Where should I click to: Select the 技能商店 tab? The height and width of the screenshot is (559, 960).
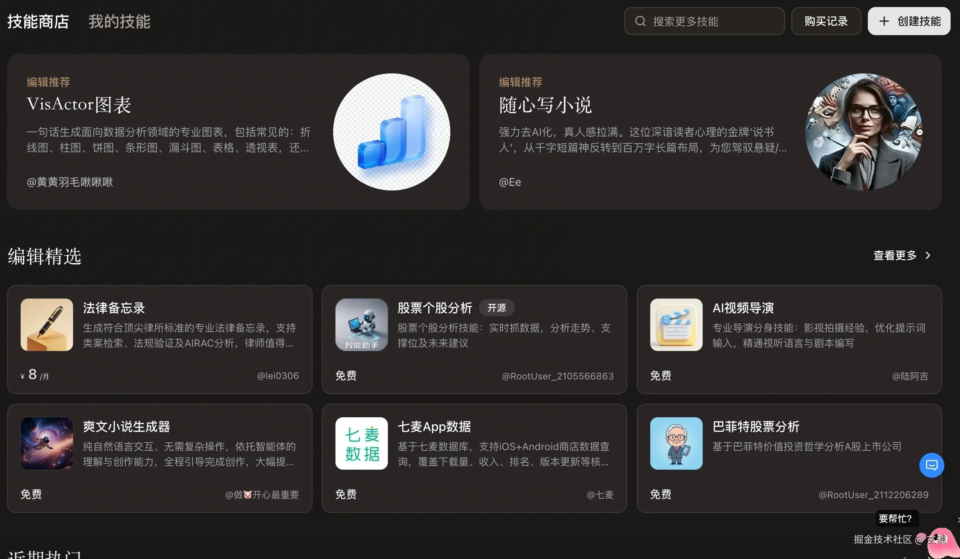point(38,21)
